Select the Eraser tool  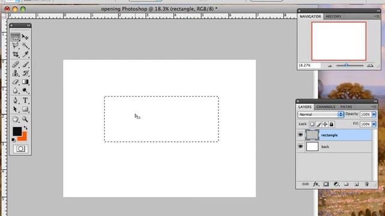tap(15, 82)
